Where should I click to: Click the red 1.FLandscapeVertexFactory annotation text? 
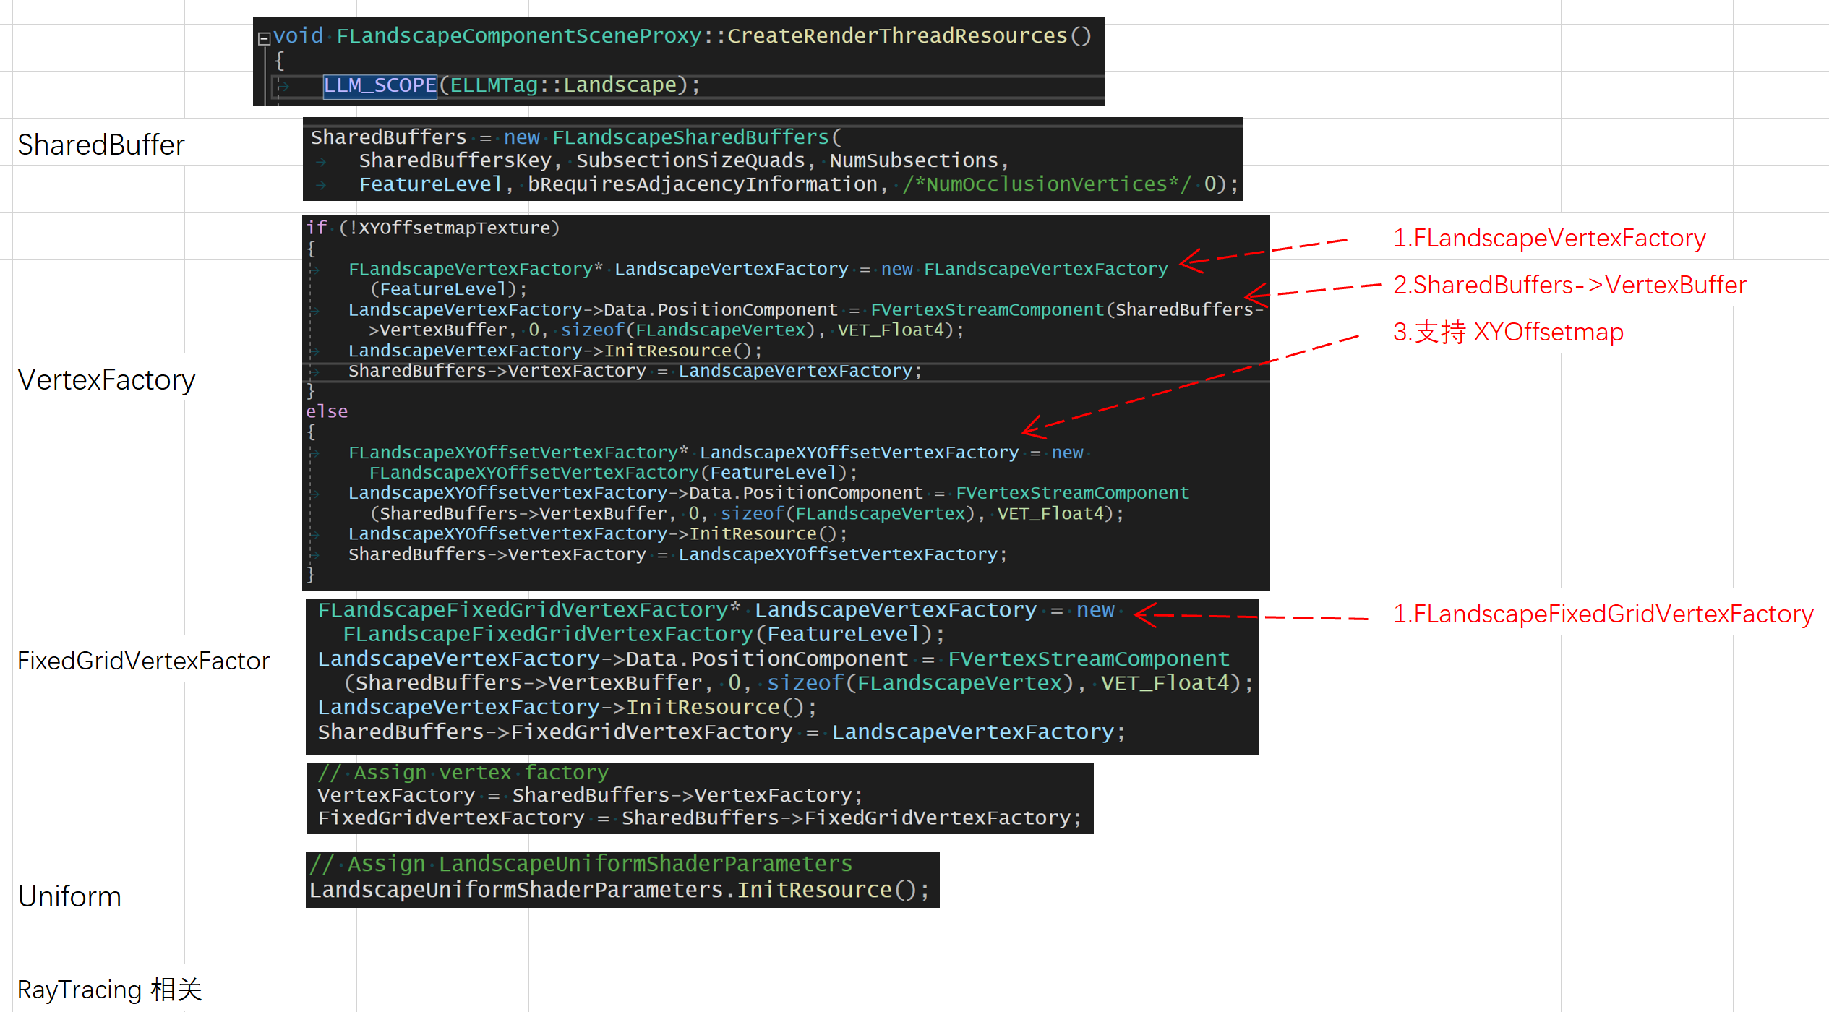coord(1549,238)
